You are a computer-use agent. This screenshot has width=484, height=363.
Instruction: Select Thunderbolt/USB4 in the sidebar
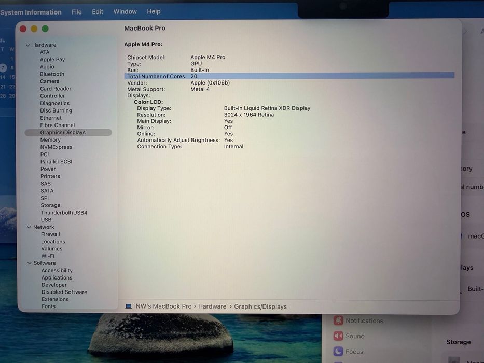tap(64, 213)
